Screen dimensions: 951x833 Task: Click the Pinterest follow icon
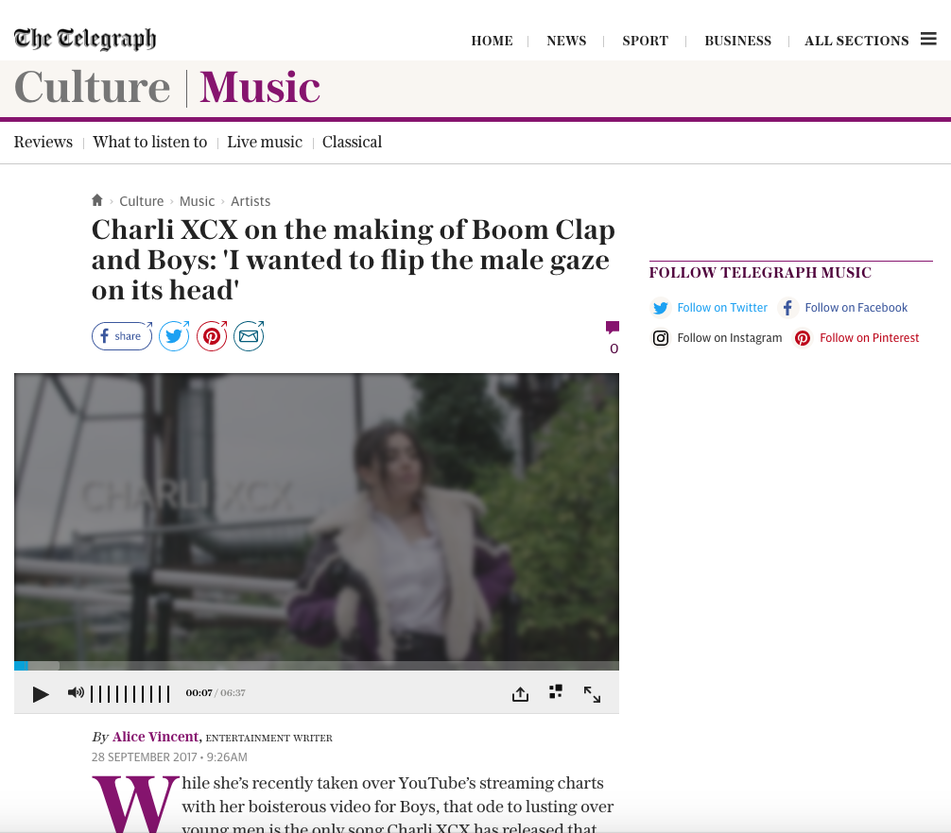[x=803, y=338]
